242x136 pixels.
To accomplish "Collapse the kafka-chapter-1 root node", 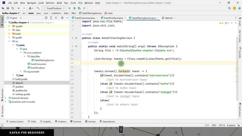I will (x=6, y=23).
